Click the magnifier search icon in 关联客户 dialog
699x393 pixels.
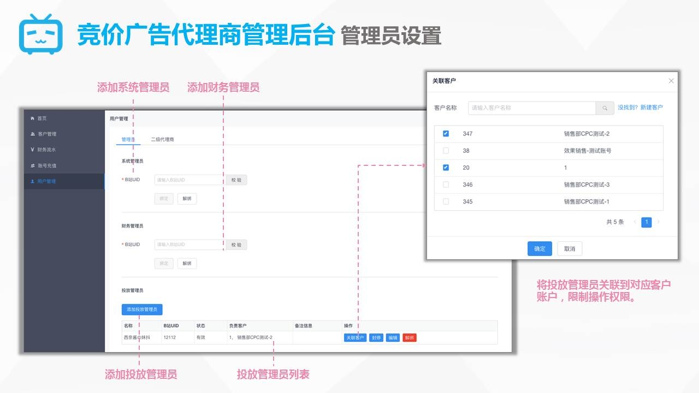[605, 108]
